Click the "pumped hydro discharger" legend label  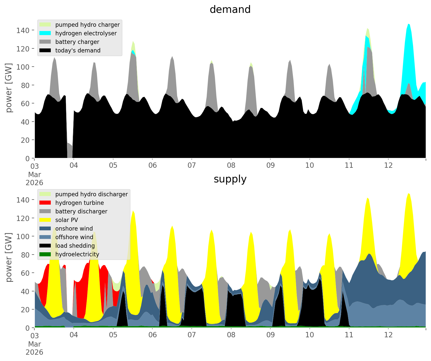coord(91,194)
